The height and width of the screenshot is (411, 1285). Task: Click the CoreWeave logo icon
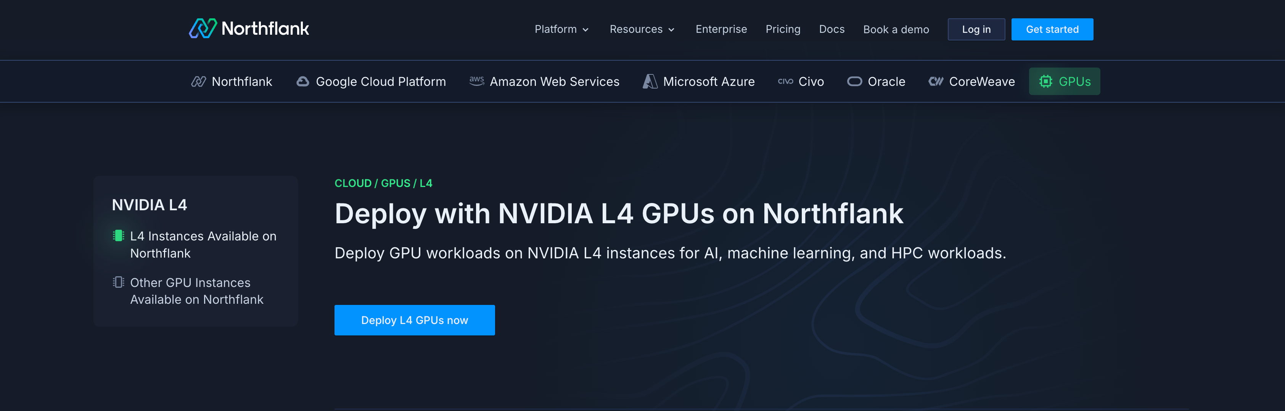(x=936, y=81)
